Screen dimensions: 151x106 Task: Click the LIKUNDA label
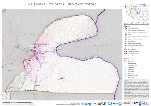point(42,53)
